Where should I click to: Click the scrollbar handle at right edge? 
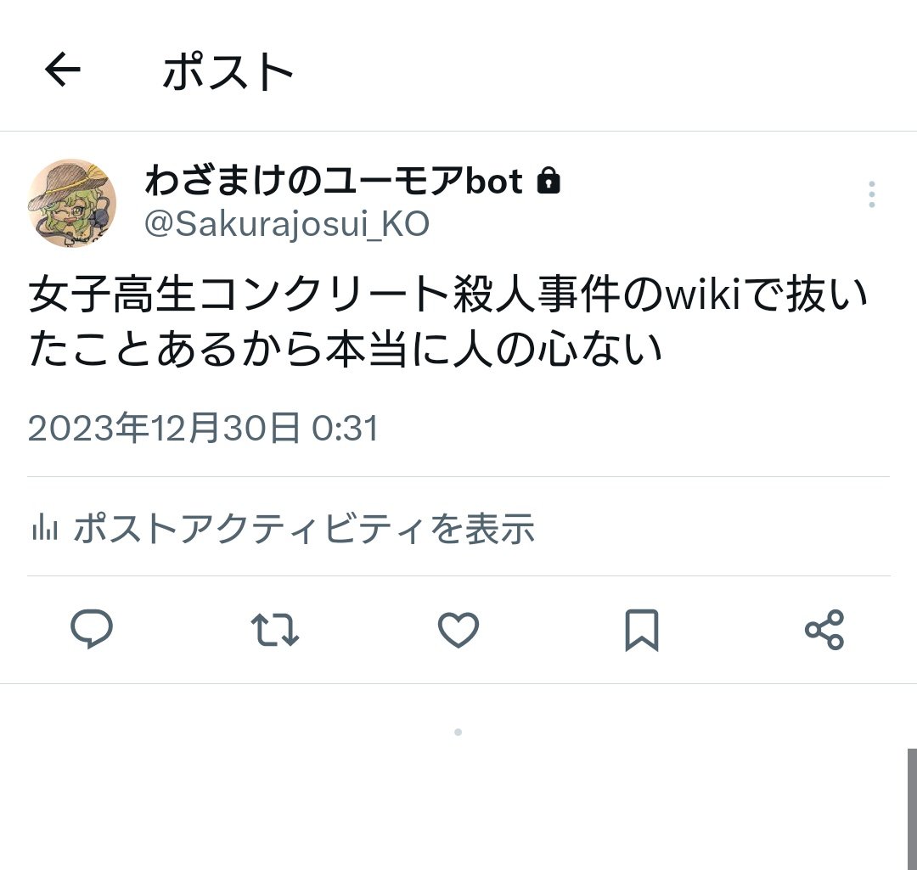(x=912, y=809)
